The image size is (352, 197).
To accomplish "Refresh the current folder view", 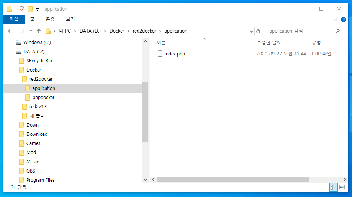I will tap(258, 31).
